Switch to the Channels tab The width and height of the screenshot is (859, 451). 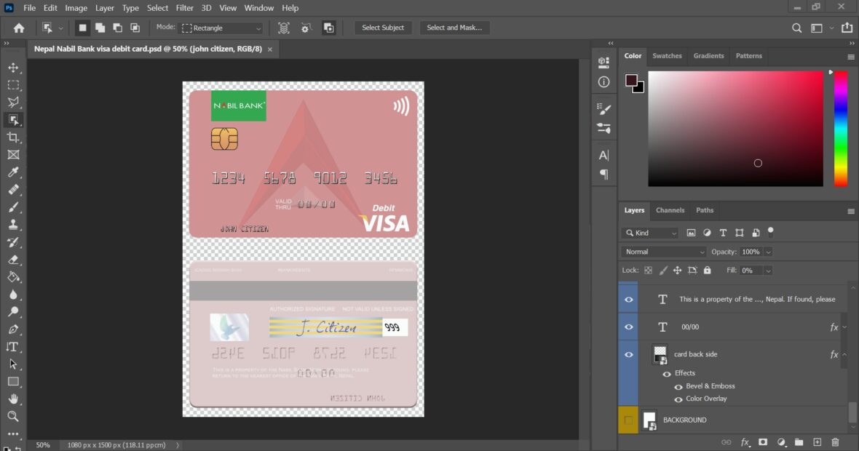(x=670, y=210)
